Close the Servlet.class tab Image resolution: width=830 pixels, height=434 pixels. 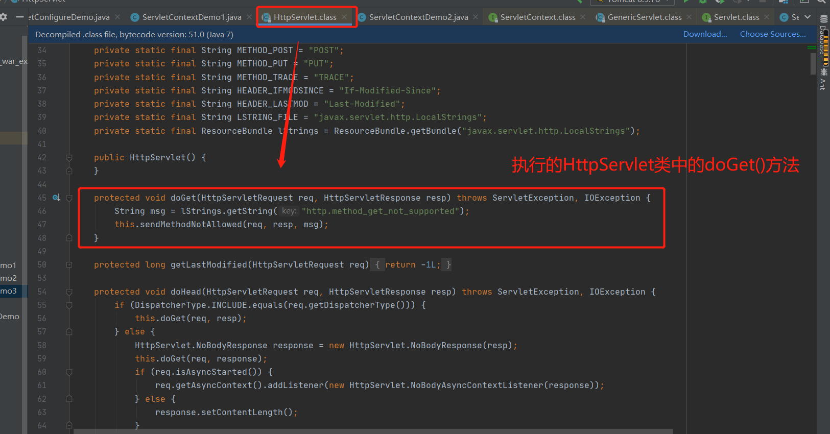coord(767,17)
